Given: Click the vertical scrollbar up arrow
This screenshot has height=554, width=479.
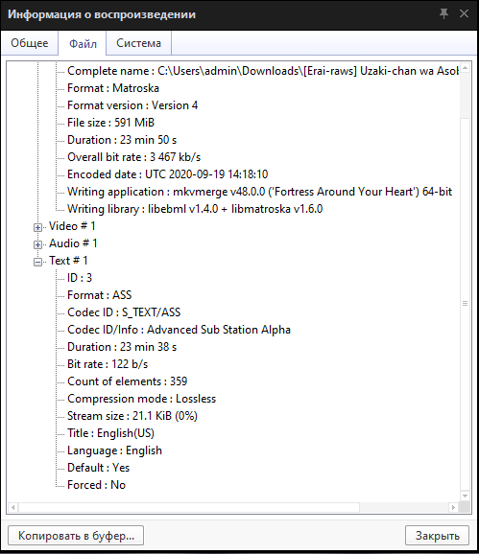Looking at the screenshot, I should click(466, 67).
